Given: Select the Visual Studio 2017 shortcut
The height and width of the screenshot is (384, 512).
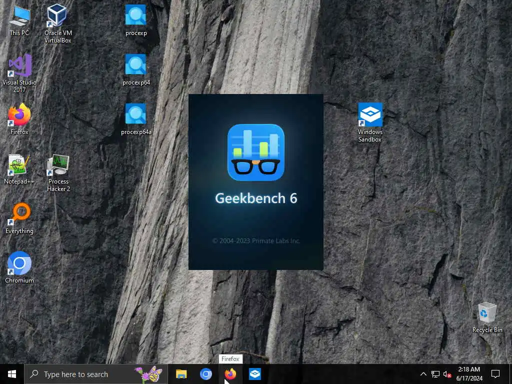Looking at the screenshot, I should pyautogui.click(x=19, y=73).
